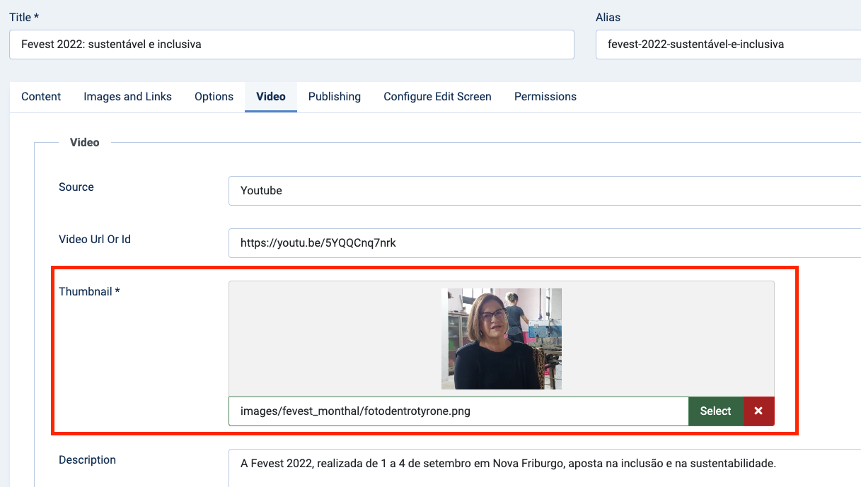Click the thumbnail image path field
This screenshot has width=861, height=487.
coord(458,411)
